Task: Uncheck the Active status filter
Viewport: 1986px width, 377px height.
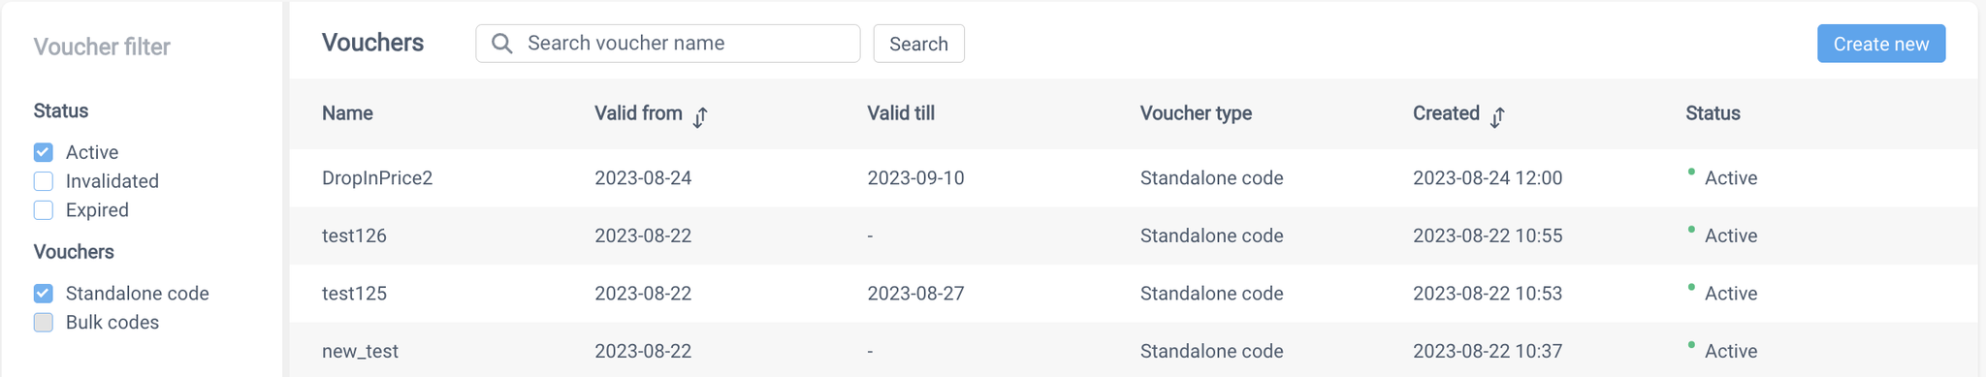Action: point(44,152)
